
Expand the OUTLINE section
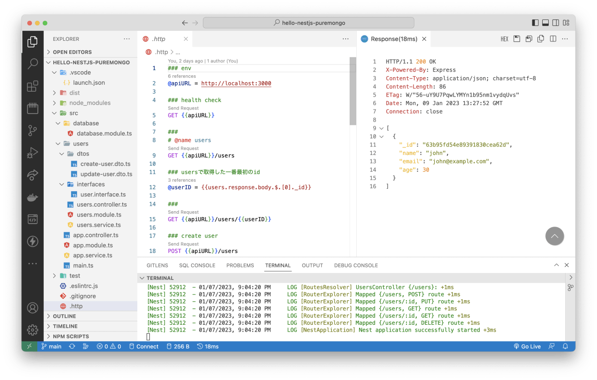(91, 316)
